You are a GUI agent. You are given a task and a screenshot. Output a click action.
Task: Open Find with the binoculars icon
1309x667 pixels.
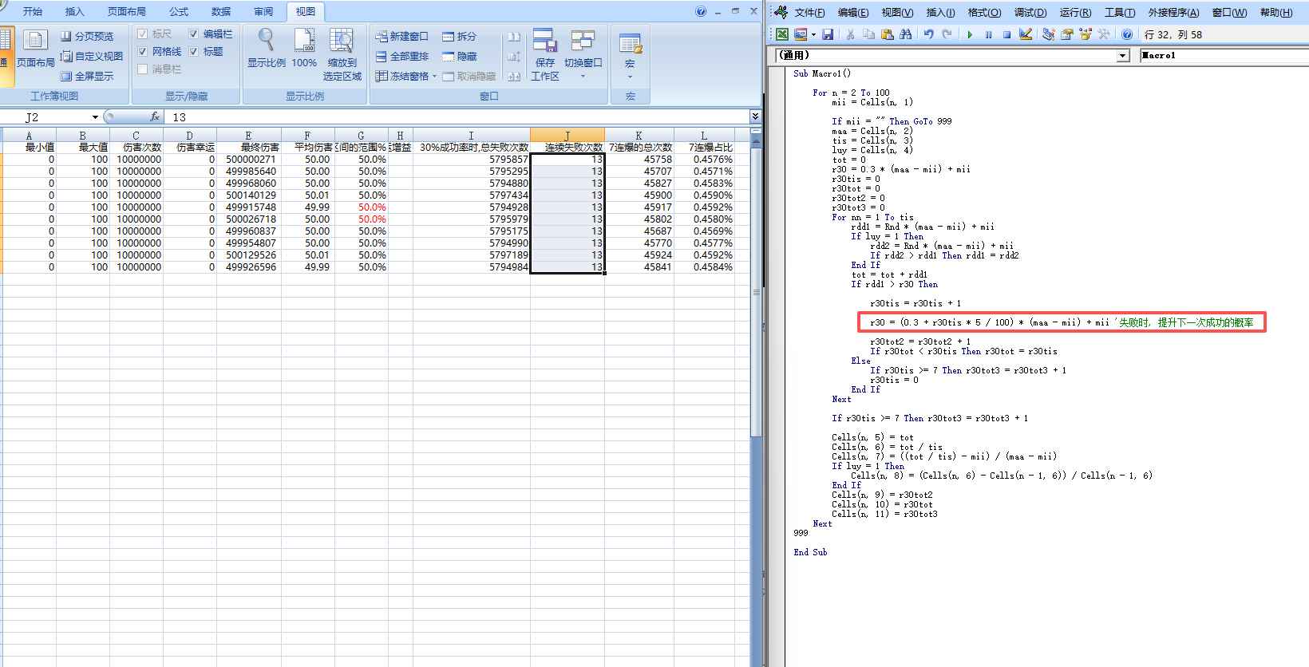tap(906, 34)
